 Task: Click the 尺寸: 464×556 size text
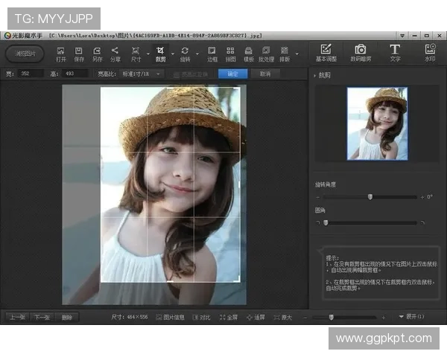tap(130, 317)
